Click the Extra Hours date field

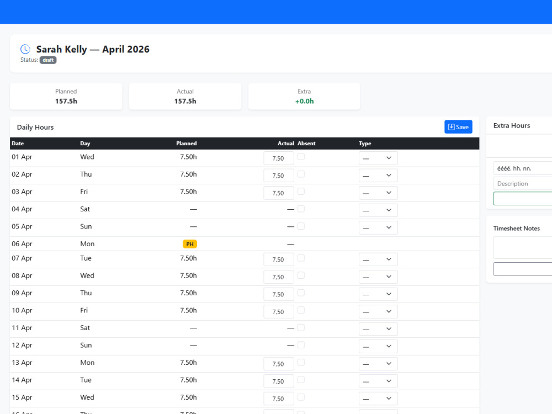(x=522, y=168)
